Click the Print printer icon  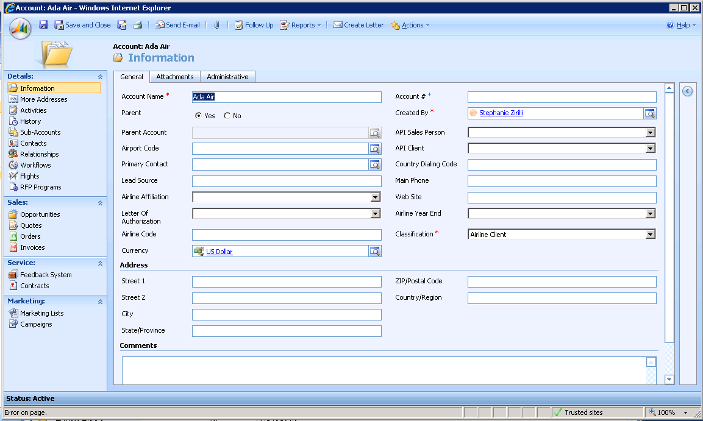[x=138, y=25]
